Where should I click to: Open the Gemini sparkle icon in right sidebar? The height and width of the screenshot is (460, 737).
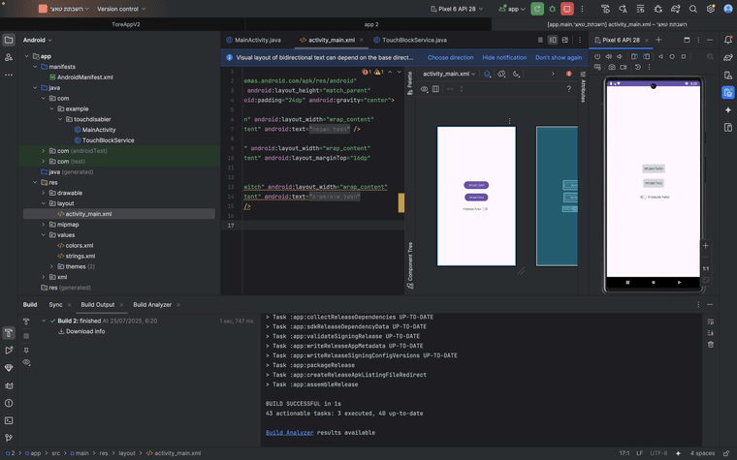(x=728, y=109)
